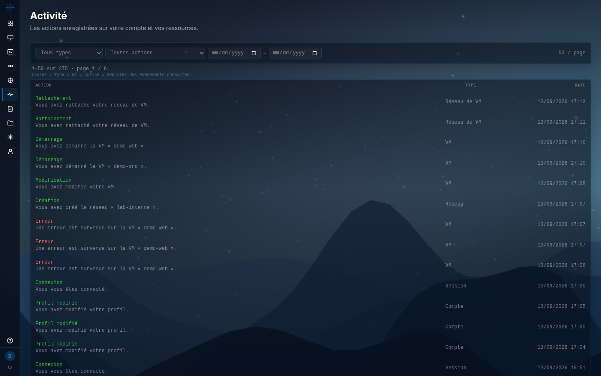Screen dimensions: 601x376
Task: Open the calendar picker of the start date
Action: [x=254, y=53]
